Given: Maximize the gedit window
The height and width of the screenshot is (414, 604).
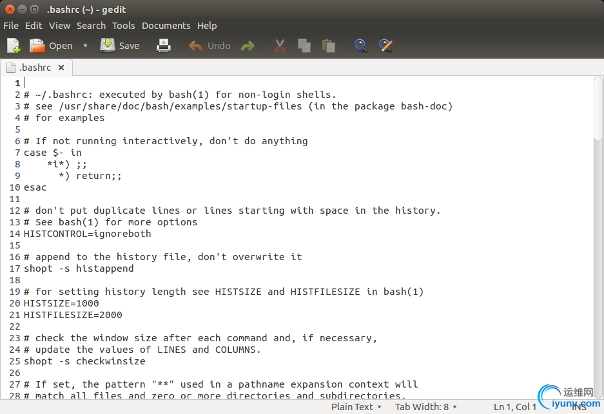Looking at the screenshot, I should click(x=35, y=9).
